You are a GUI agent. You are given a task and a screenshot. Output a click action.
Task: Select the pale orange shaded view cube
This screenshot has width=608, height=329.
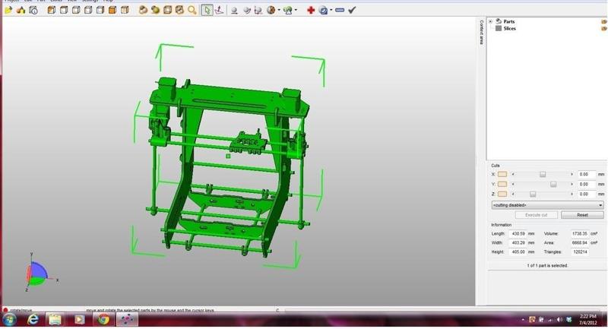(125, 11)
